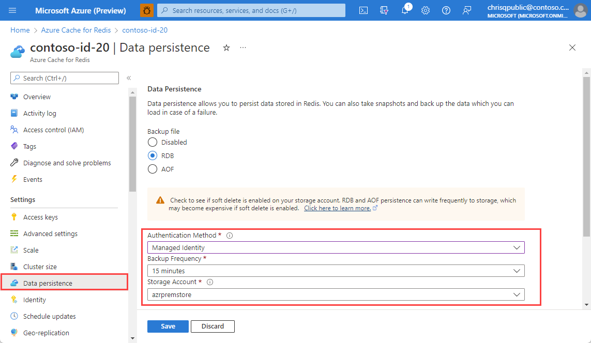Save the data persistence settings
Viewport: 591px width, 343px height.
[x=168, y=326]
